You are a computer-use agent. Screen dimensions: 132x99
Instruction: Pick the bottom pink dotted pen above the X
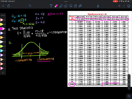click(x=3, y=68)
